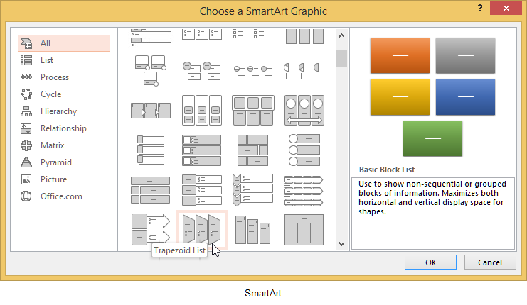Select Vertical Picture Accent List with circles
Viewport: 527px width, 305px height.
[304, 150]
